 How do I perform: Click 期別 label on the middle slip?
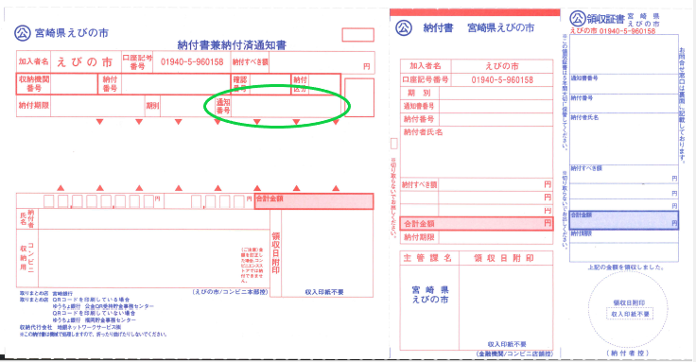(x=420, y=94)
